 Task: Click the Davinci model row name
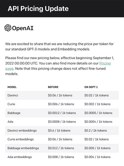(13, 95)
